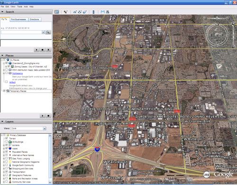Click the Add Path toolbar icon
This screenshot has height=185, width=237.
pos(80,12)
